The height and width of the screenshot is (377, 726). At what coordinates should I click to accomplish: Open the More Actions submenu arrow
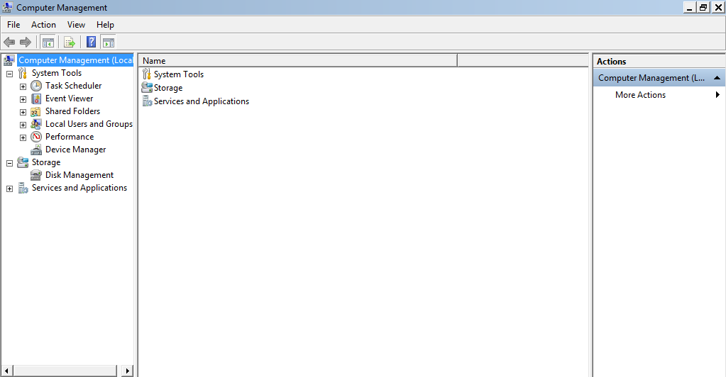[717, 95]
